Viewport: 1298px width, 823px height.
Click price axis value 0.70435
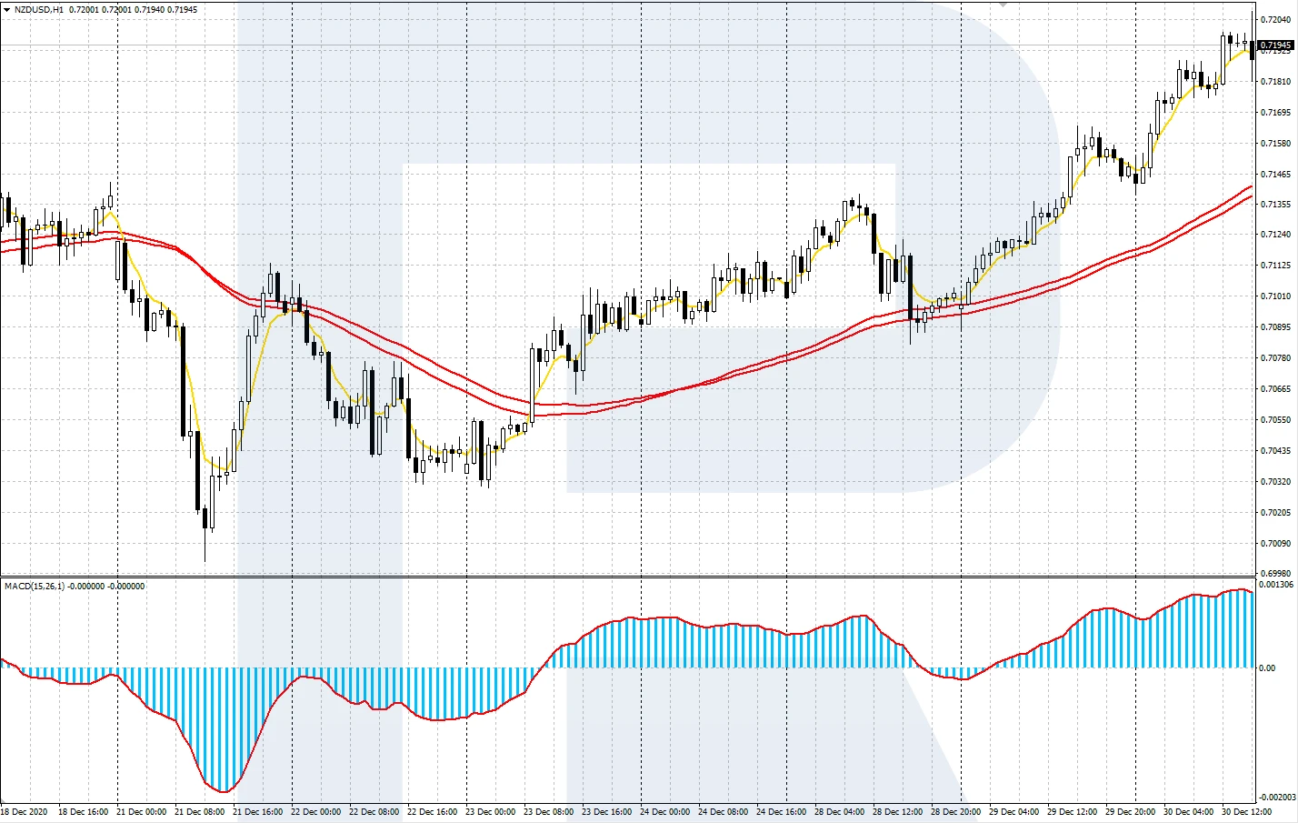pos(1276,451)
